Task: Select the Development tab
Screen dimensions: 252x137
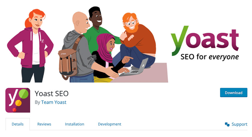Action: [109, 124]
